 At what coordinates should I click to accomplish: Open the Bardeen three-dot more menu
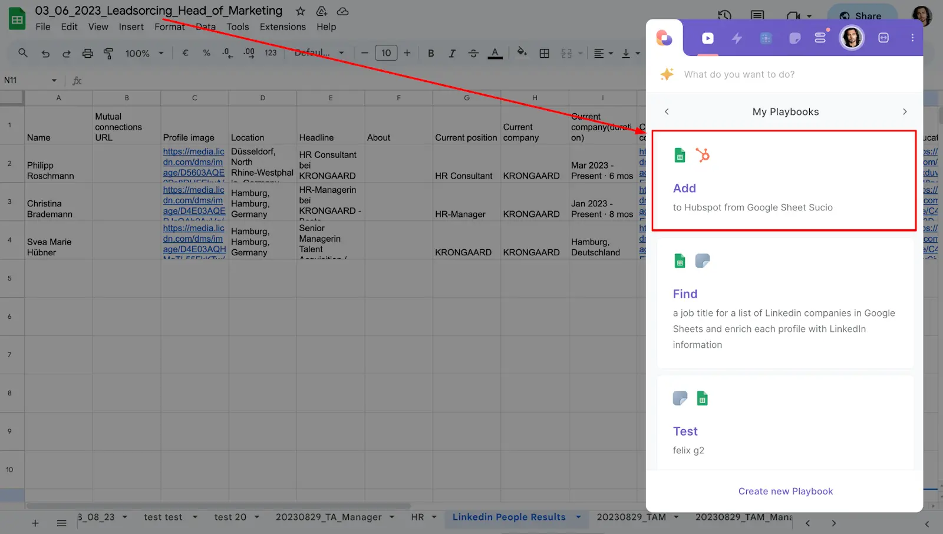coord(912,38)
